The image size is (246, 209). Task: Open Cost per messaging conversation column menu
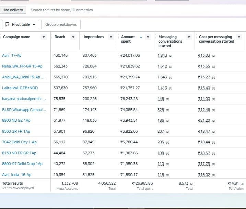(x=239, y=37)
